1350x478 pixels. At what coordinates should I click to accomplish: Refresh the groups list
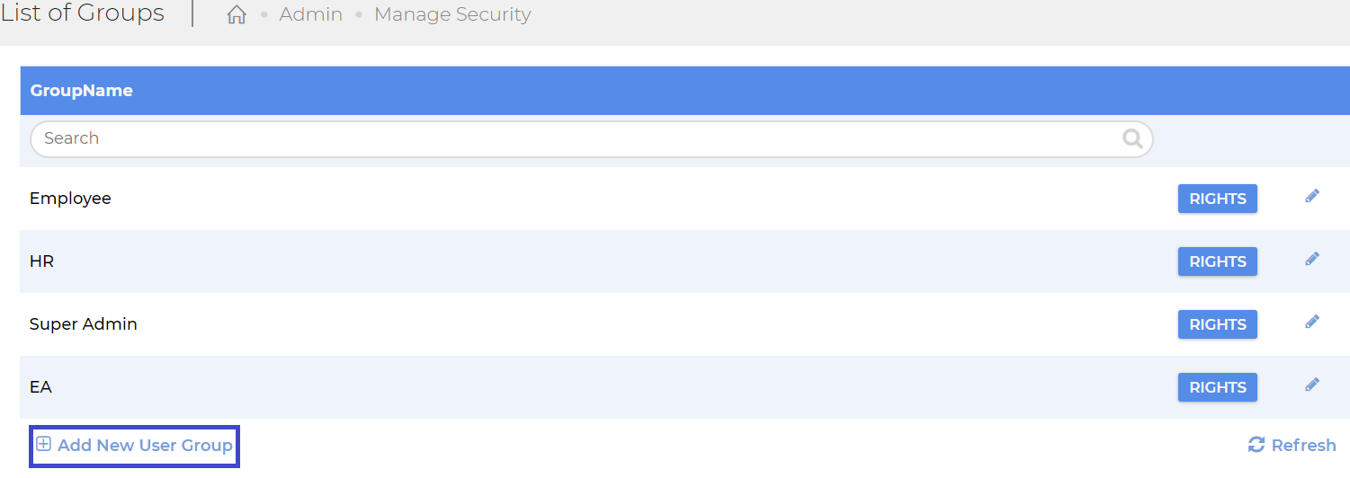tap(1292, 446)
